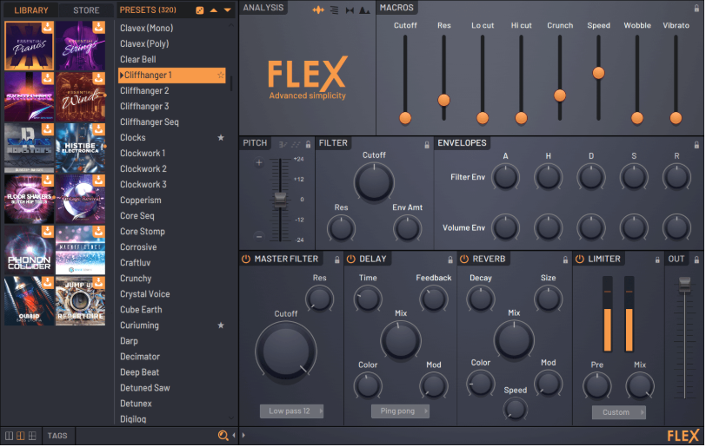This screenshot has height=447, width=706.
Task: Switch to the Library tab
Action: [31, 10]
